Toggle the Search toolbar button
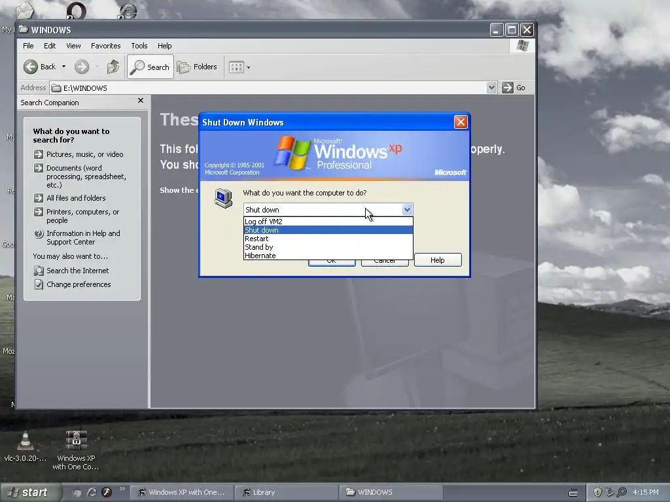Viewport: 670px width, 502px height. click(x=150, y=67)
